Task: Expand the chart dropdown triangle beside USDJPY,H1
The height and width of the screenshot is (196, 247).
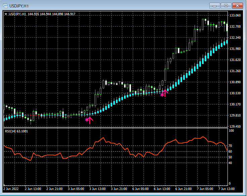Action: click(x=6, y=14)
